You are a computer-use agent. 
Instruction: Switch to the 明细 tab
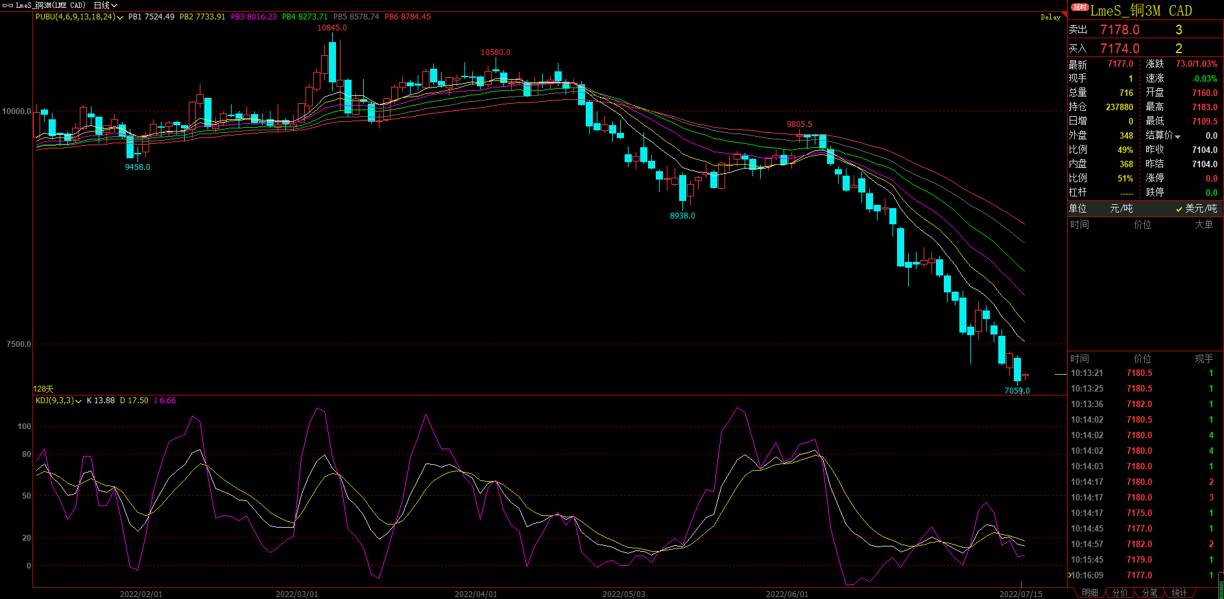1090,593
